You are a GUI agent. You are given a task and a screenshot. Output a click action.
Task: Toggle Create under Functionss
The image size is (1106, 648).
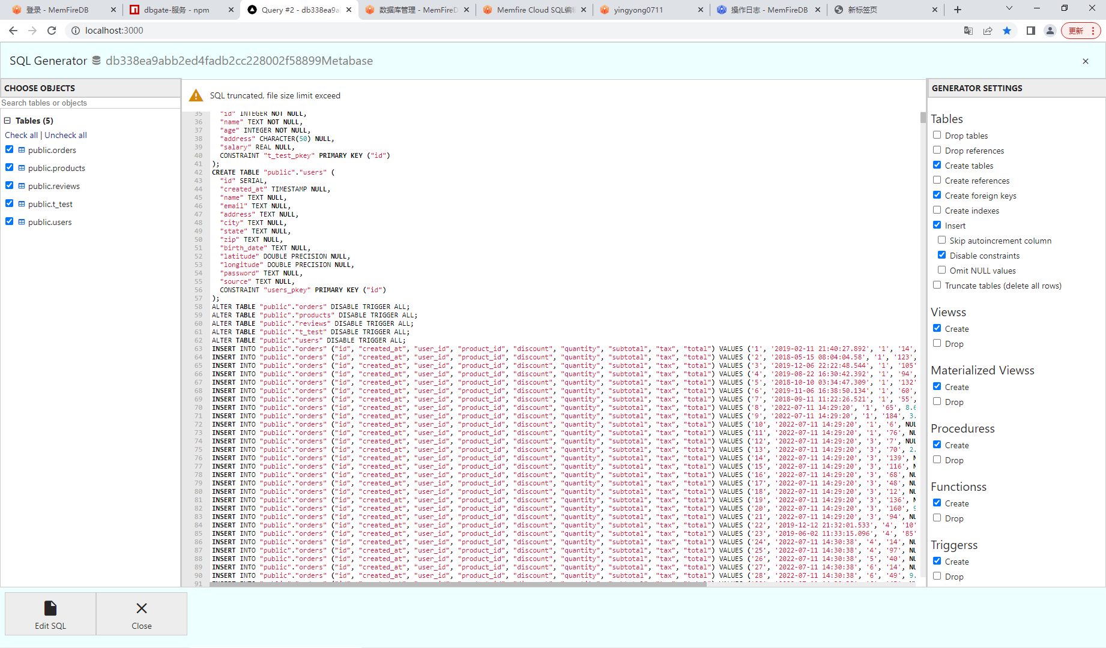pyautogui.click(x=937, y=503)
